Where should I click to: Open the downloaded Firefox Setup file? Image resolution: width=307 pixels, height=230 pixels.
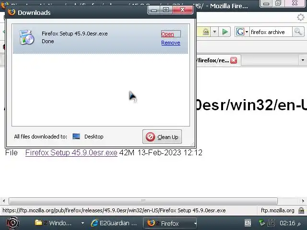[x=167, y=34]
